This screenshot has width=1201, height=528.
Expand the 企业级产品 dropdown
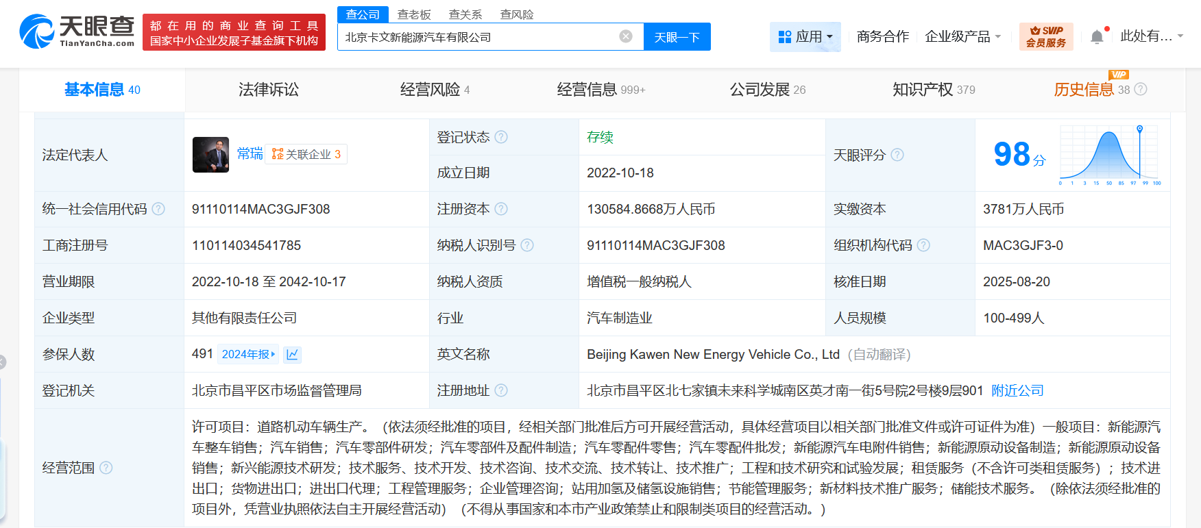(x=962, y=36)
